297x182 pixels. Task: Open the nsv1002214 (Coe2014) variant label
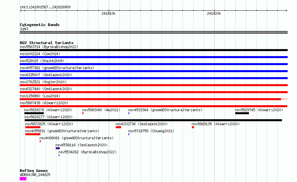click(40, 54)
